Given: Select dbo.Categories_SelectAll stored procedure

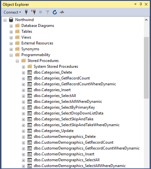Looking at the screenshot, I should [x=55, y=96].
